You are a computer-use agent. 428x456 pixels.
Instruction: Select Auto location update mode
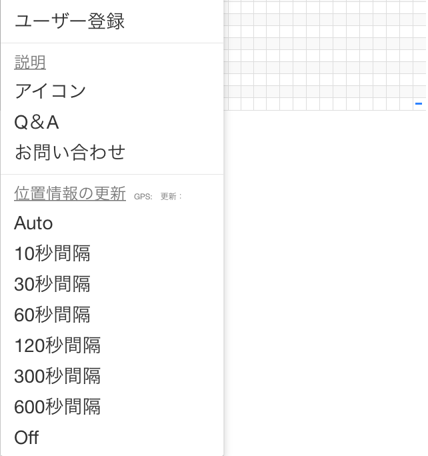(x=33, y=223)
